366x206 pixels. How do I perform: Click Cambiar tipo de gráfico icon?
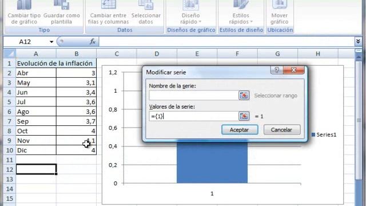pos(24,5)
